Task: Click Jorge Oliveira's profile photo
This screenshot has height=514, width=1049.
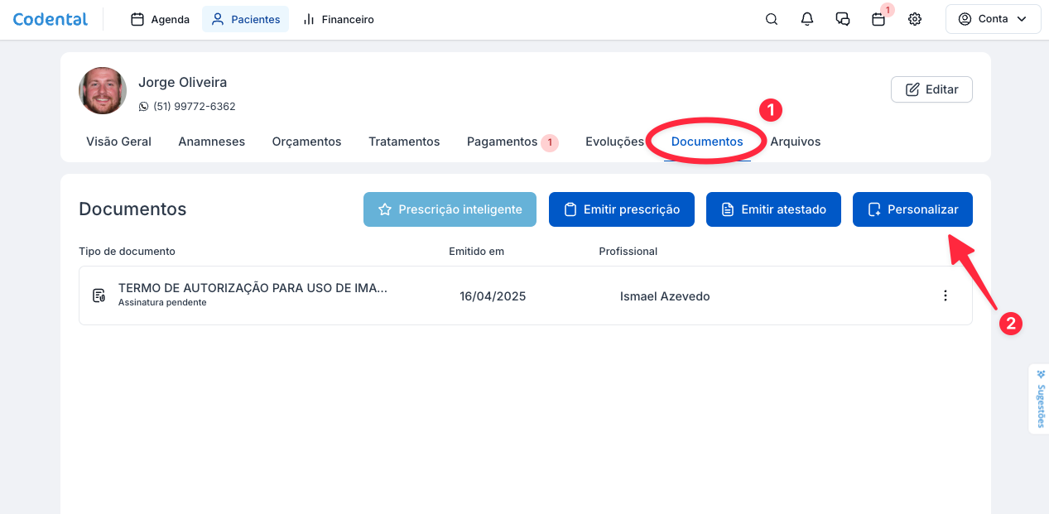Action: click(103, 91)
